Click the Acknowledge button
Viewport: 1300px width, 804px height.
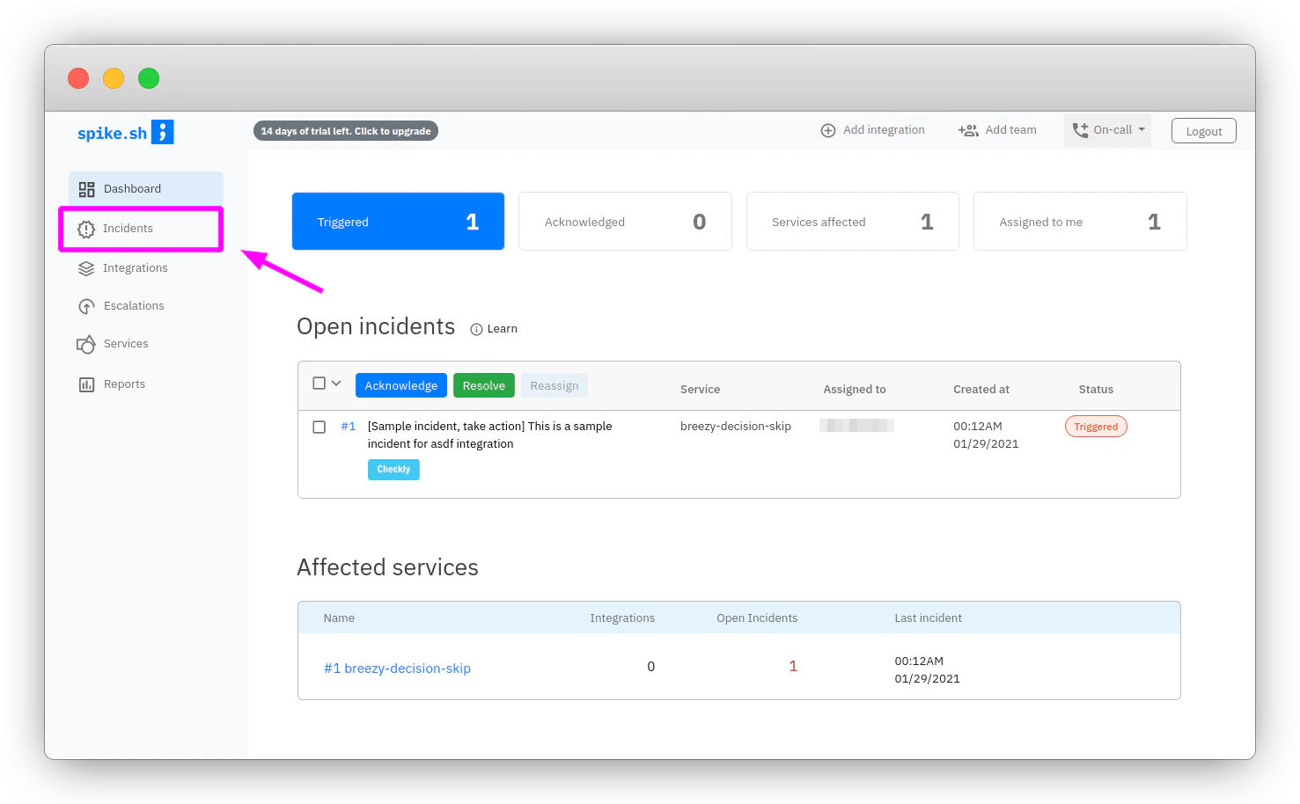(401, 385)
